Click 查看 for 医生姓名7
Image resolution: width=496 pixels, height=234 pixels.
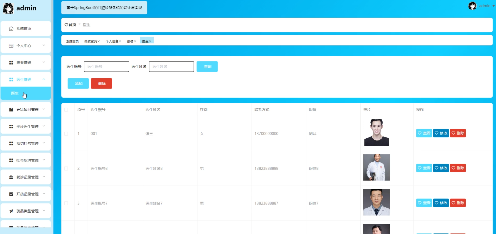click(424, 203)
